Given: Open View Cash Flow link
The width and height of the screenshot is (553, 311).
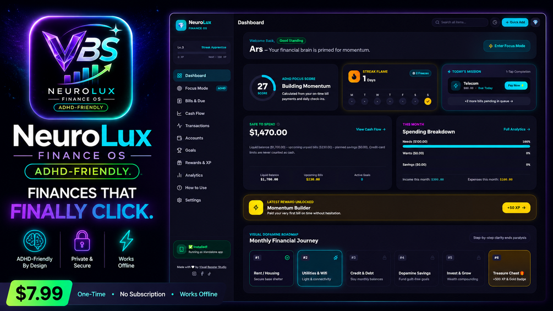Looking at the screenshot, I should point(371,129).
